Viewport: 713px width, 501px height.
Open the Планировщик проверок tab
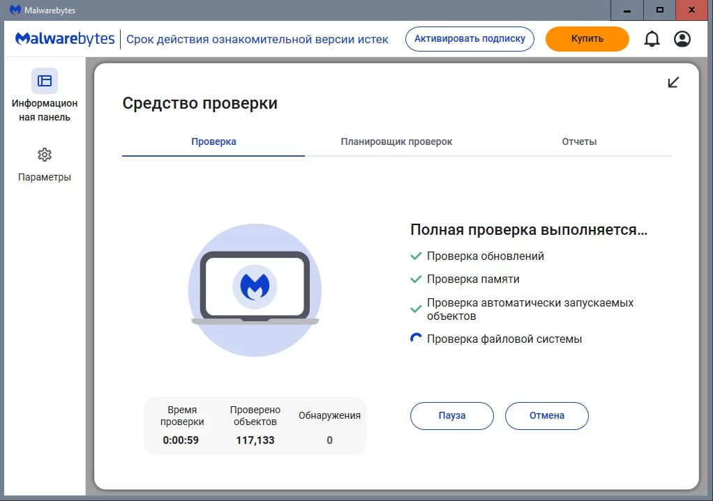tap(396, 141)
